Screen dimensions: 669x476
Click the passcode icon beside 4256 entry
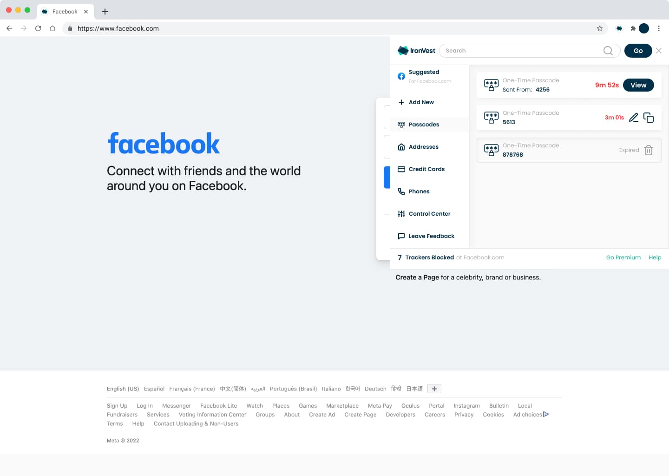pyautogui.click(x=491, y=85)
